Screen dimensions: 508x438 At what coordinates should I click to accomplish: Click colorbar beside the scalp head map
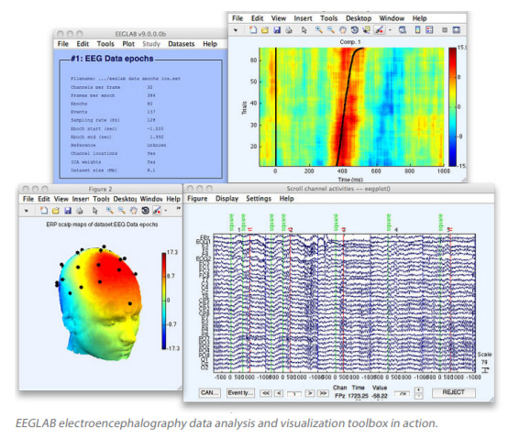coord(164,301)
